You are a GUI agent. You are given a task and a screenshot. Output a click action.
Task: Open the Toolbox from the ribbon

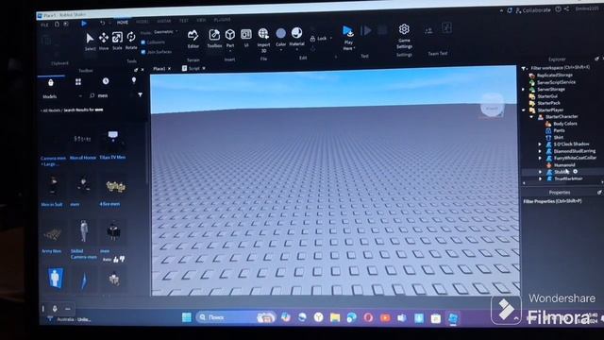[x=214, y=35]
